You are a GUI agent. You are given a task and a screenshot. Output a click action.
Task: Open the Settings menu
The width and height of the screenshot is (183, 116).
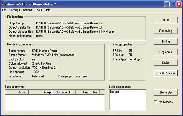point(15,10)
